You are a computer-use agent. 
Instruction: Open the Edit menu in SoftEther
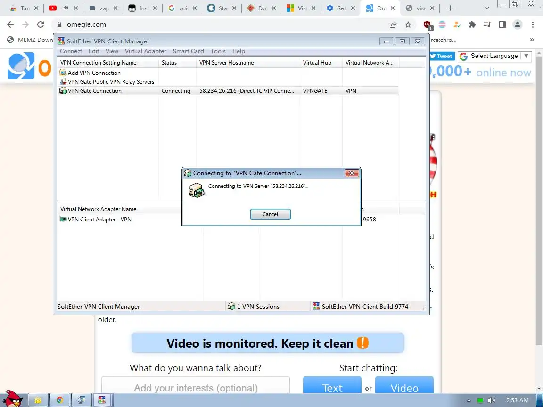coord(93,51)
